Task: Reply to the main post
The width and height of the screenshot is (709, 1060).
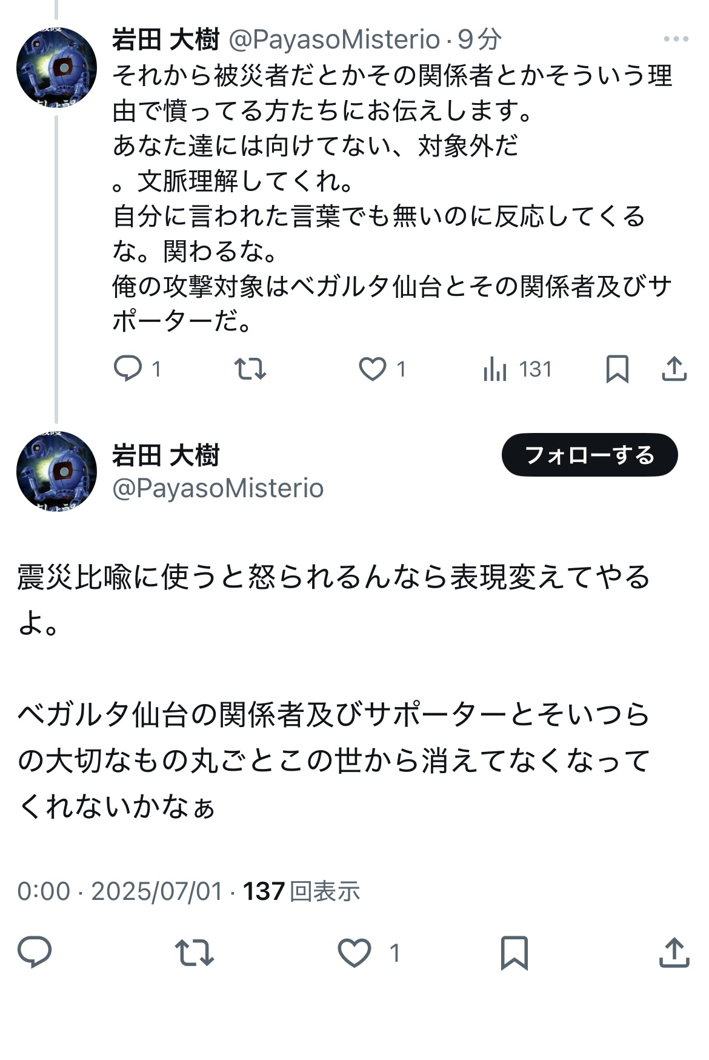Action: [35, 952]
